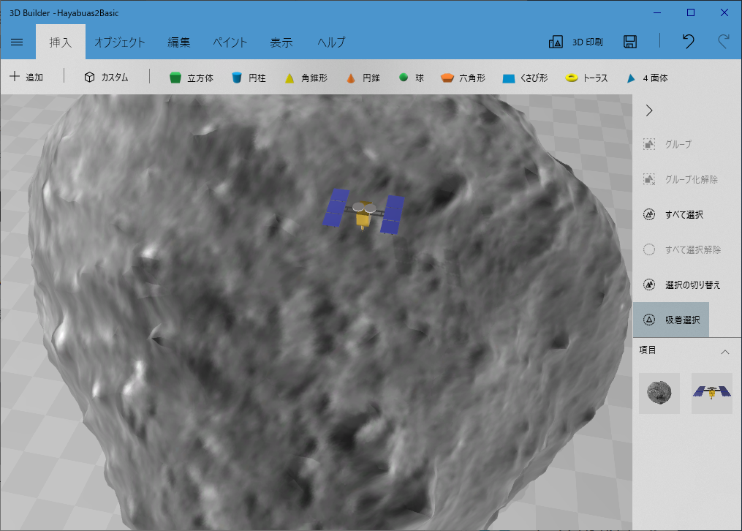Open the ヘルプ tab

[x=331, y=42]
